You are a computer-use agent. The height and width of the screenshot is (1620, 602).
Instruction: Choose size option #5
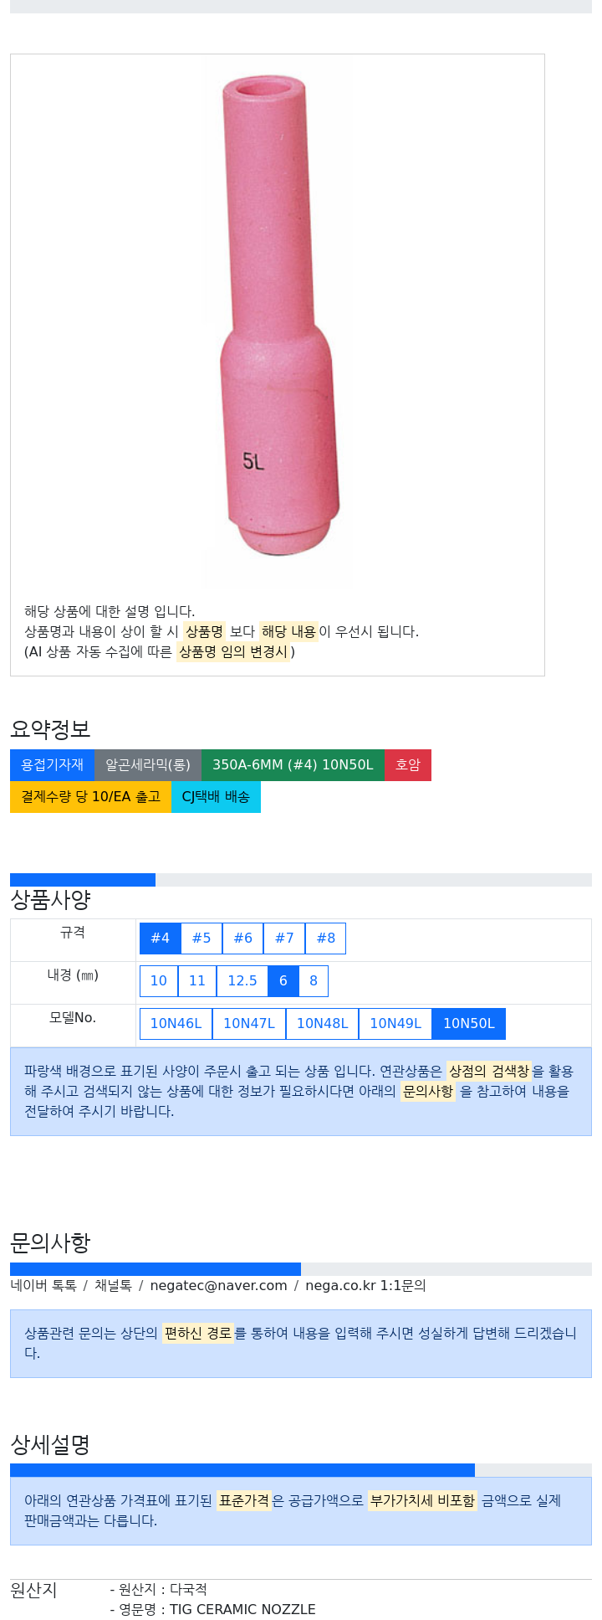(202, 939)
